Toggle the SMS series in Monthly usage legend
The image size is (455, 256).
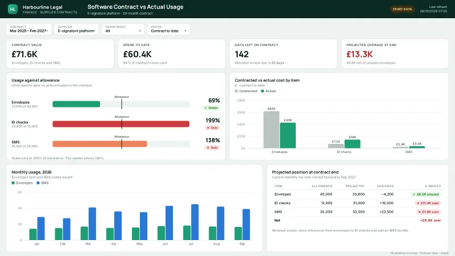(42, 183)
